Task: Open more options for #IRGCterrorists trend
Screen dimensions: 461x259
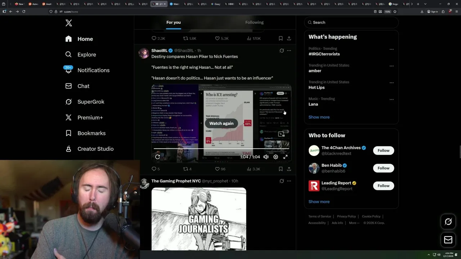Action: pos(391,49)
